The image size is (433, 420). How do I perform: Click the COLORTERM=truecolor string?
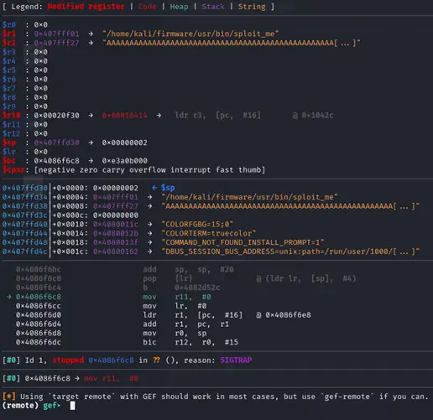[x=209, y=233]
